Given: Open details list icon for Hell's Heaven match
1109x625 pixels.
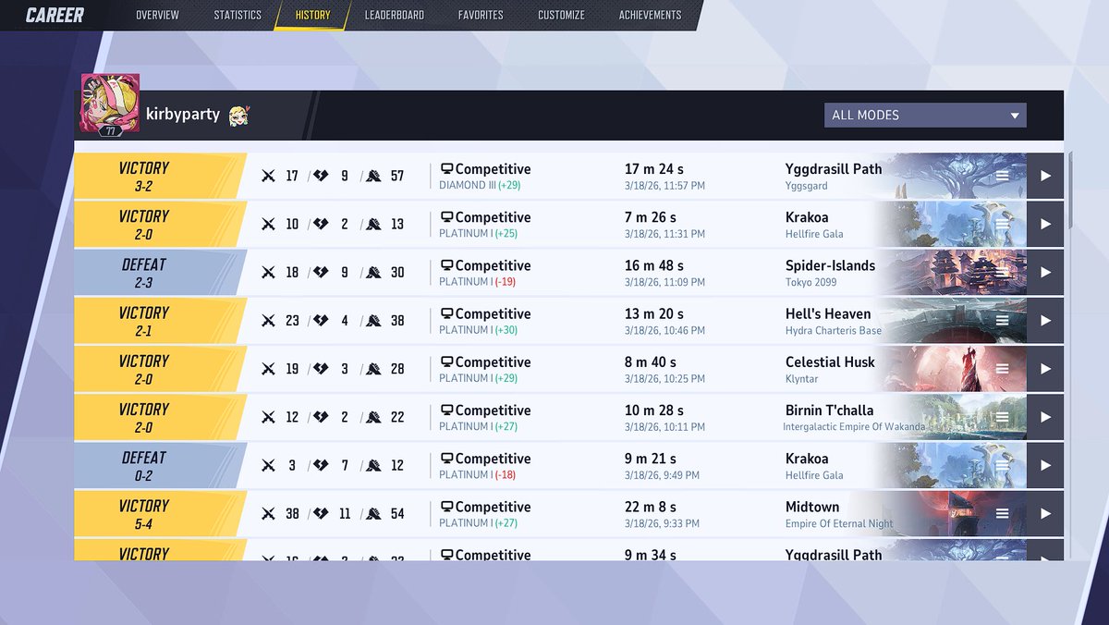Looking at the screenshot, I should point(1003,320).
